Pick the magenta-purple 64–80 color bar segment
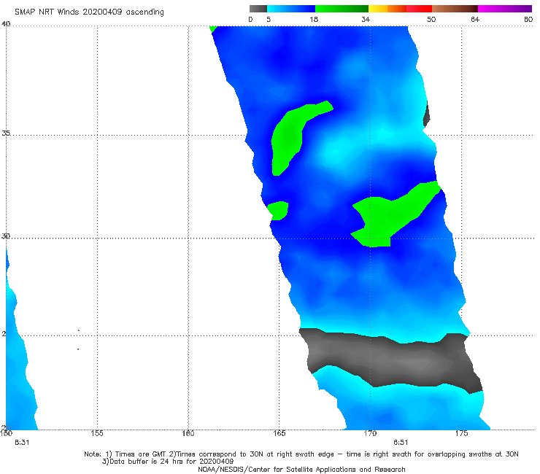The width and height of the screenshot is (540, 474). [505, 9]
